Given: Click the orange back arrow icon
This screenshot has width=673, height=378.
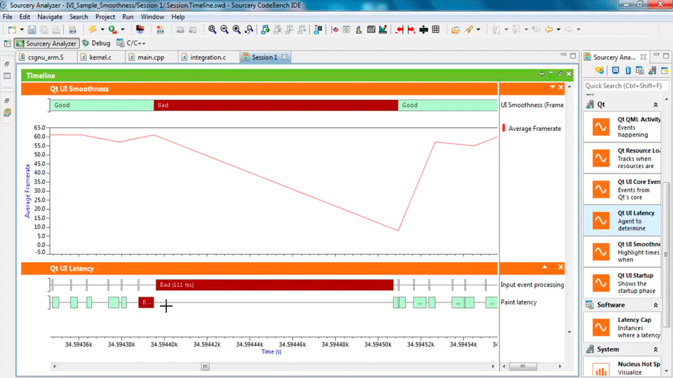Looking at the screenshot, I should point(548,29).
